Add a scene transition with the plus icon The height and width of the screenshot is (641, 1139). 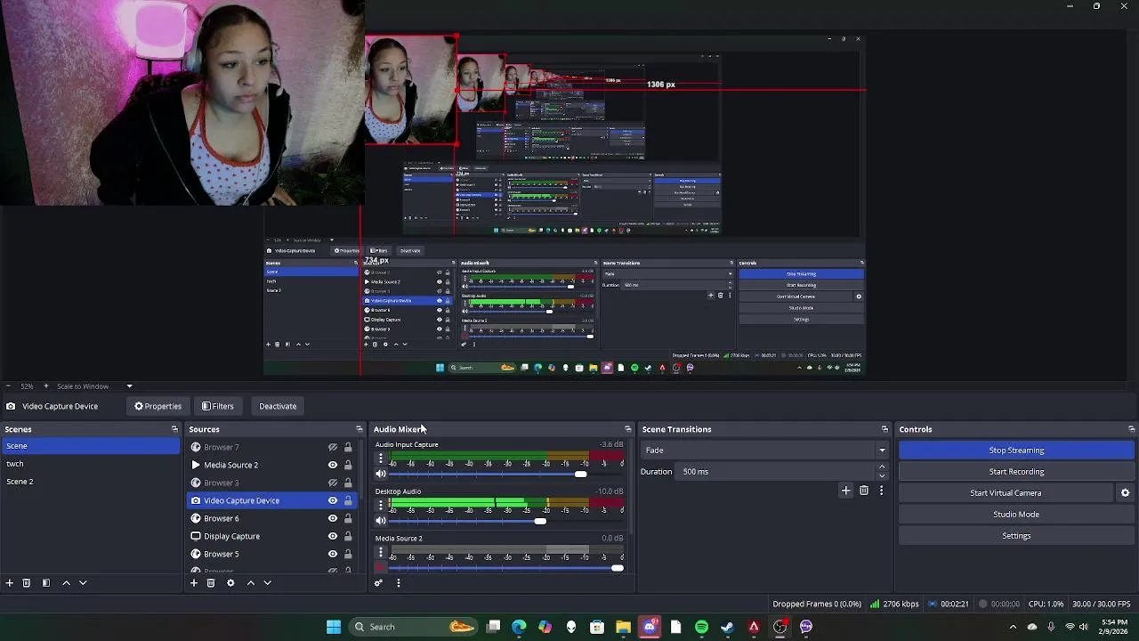(846, 491)
